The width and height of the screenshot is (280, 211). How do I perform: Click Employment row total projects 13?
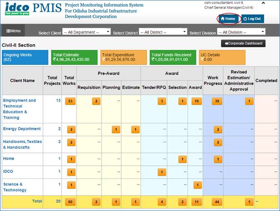[x=59, y=101]
